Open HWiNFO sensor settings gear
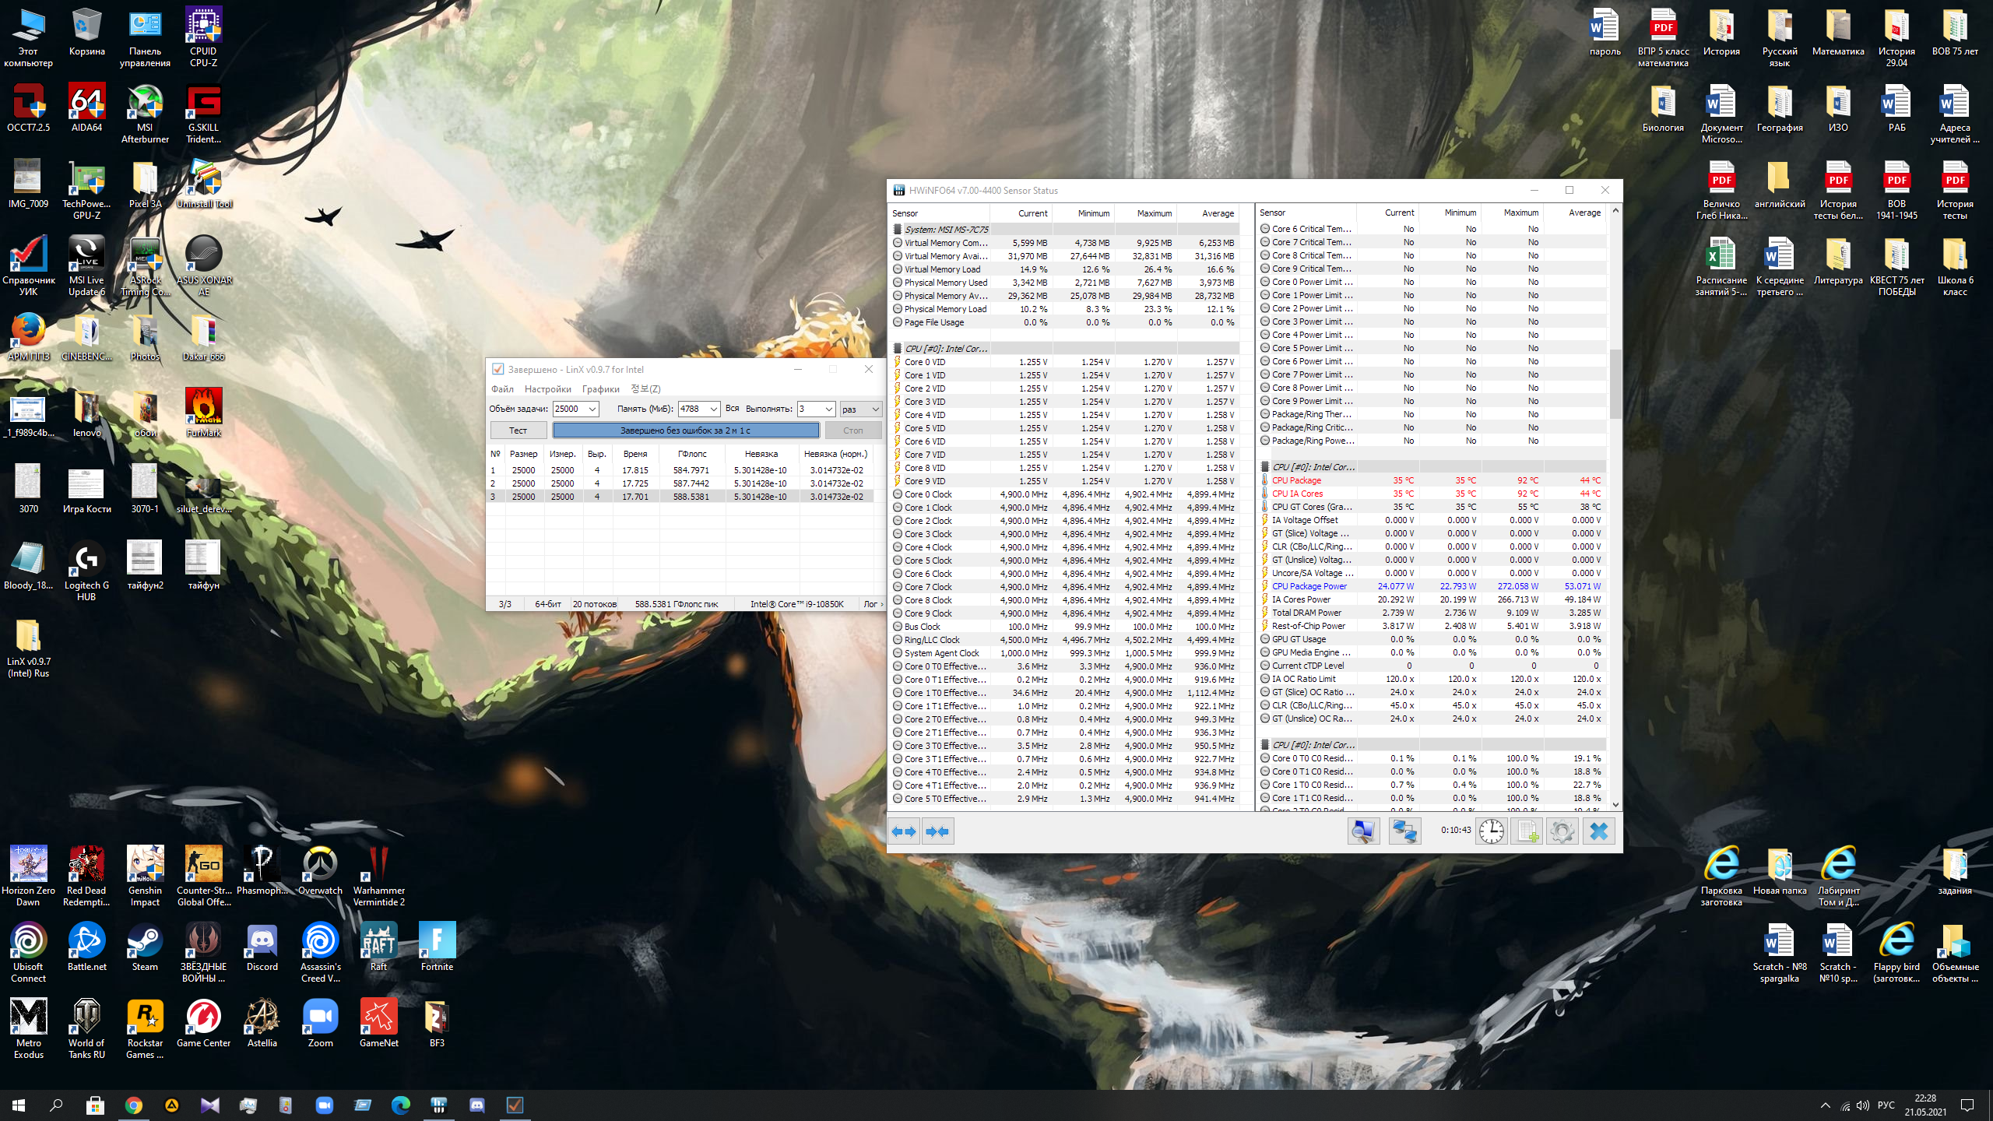 pyautogui.click(x=1562, y=831)
